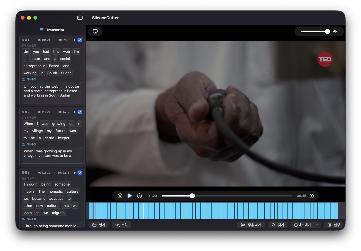This screenshot has height=251, width=361.
Task: Adjust the volume slider
Action: coord(328,31)
